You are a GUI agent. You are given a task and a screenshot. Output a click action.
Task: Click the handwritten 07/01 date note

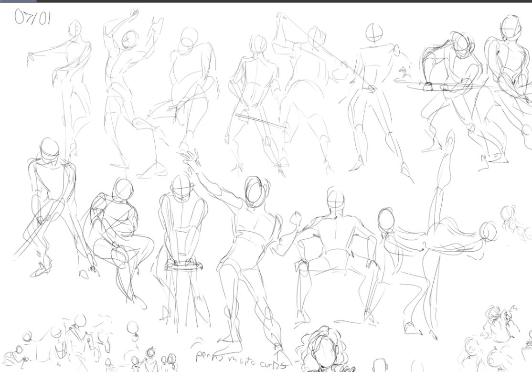pyautogui.click(x=32, y=18)
